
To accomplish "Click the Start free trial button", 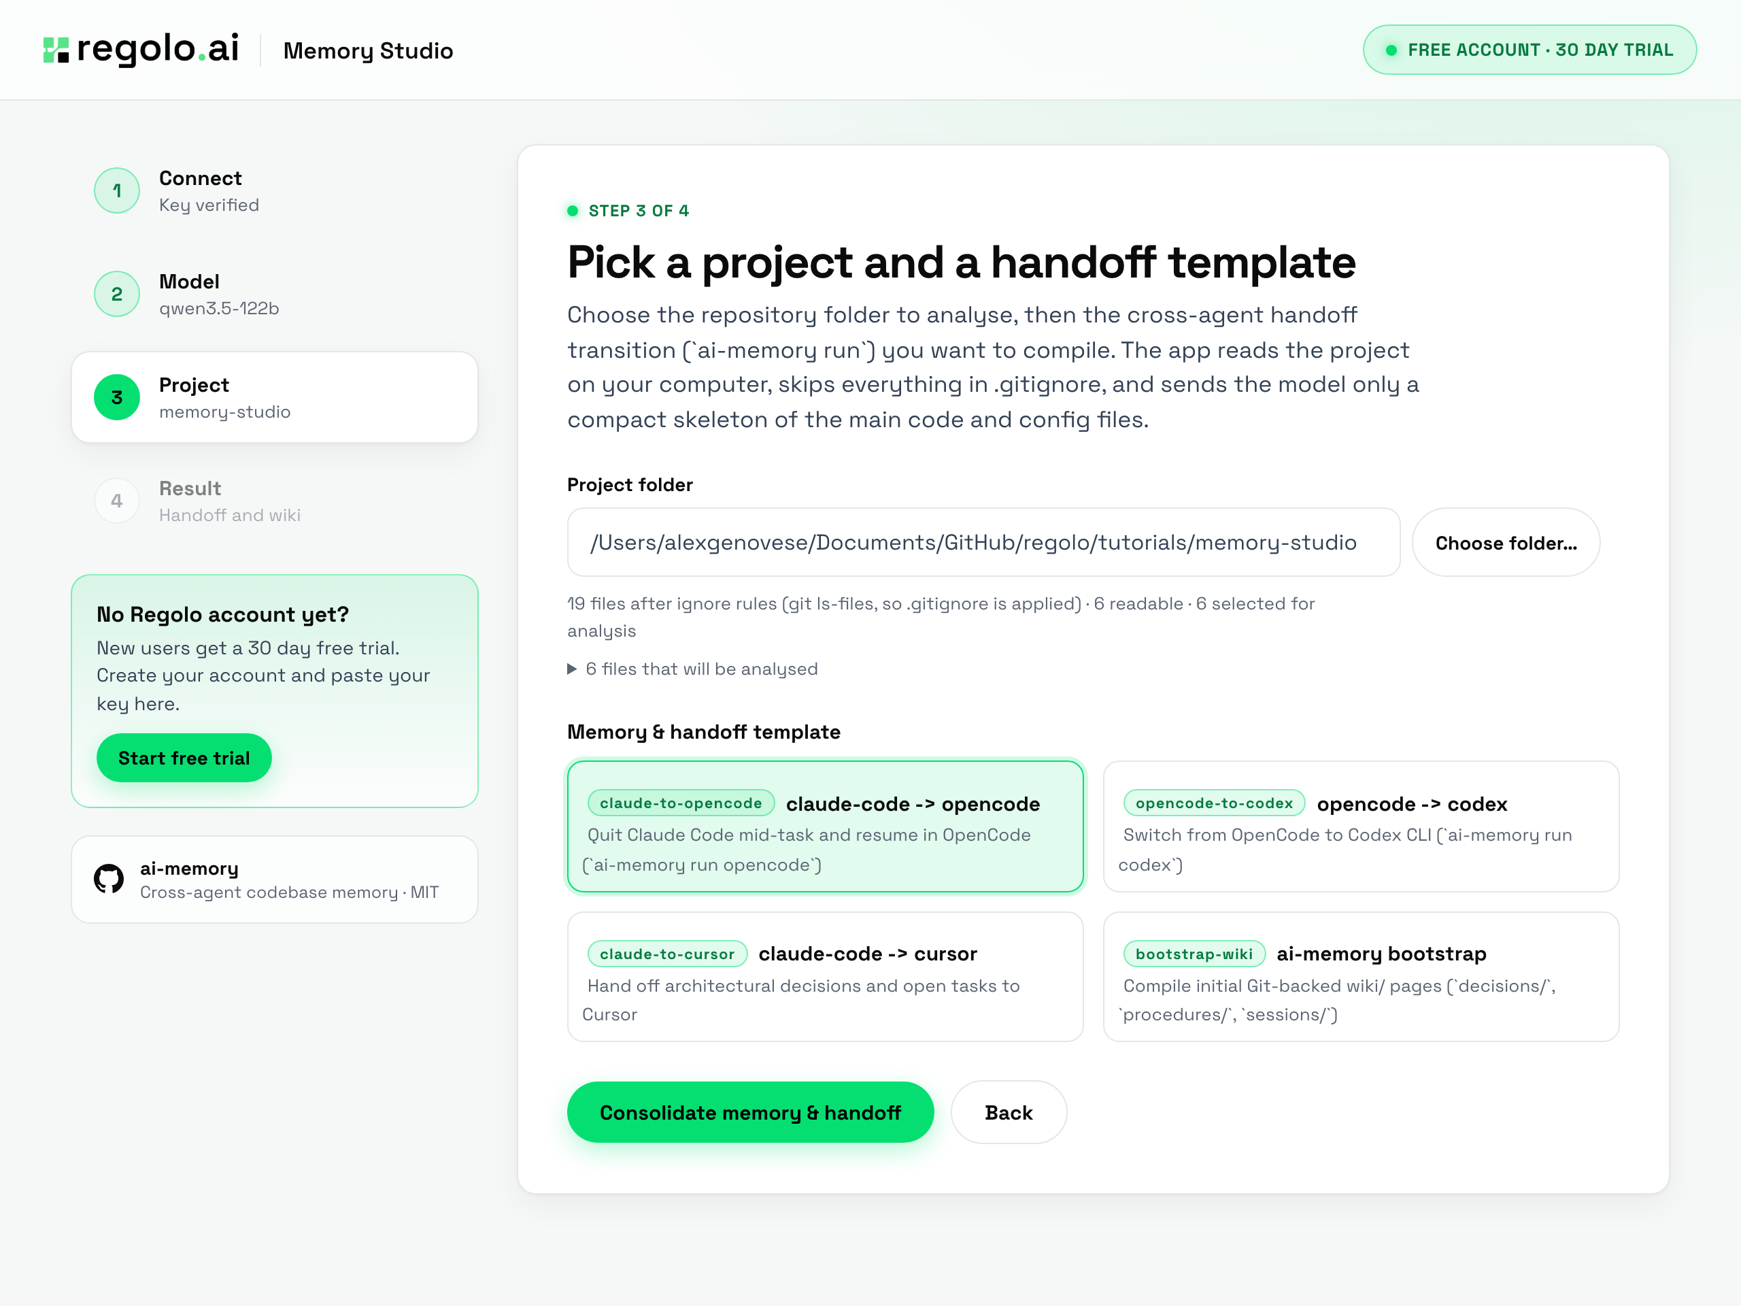I will pyautogui.click(x=184, y=757).
